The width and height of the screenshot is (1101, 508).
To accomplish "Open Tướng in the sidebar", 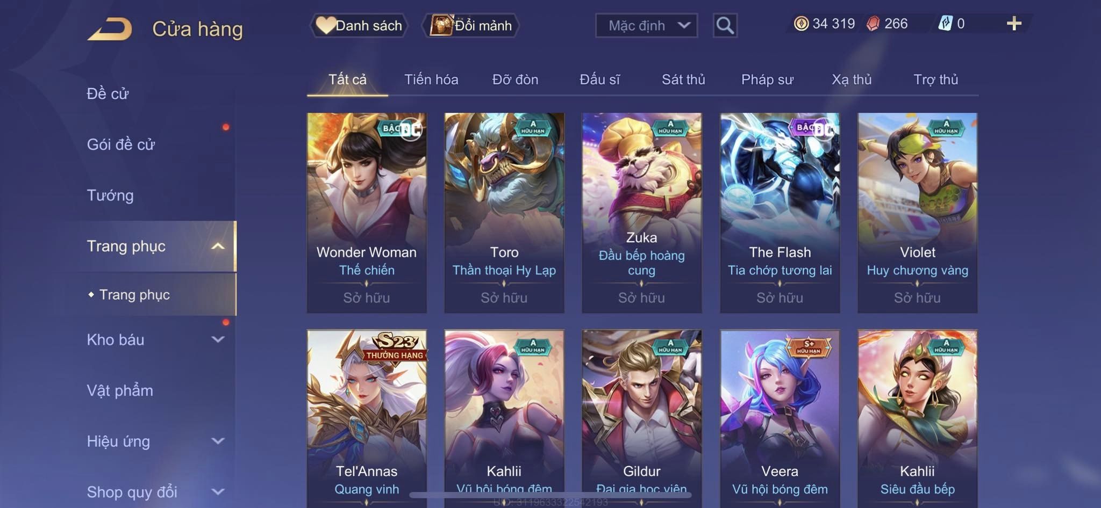I will [x=110, y=195].
